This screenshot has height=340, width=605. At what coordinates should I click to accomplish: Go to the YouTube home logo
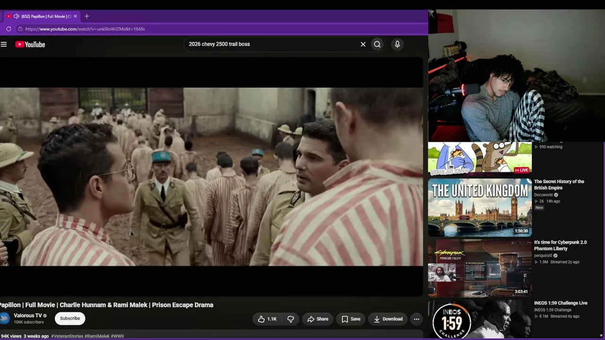click(x=30, y=44)
